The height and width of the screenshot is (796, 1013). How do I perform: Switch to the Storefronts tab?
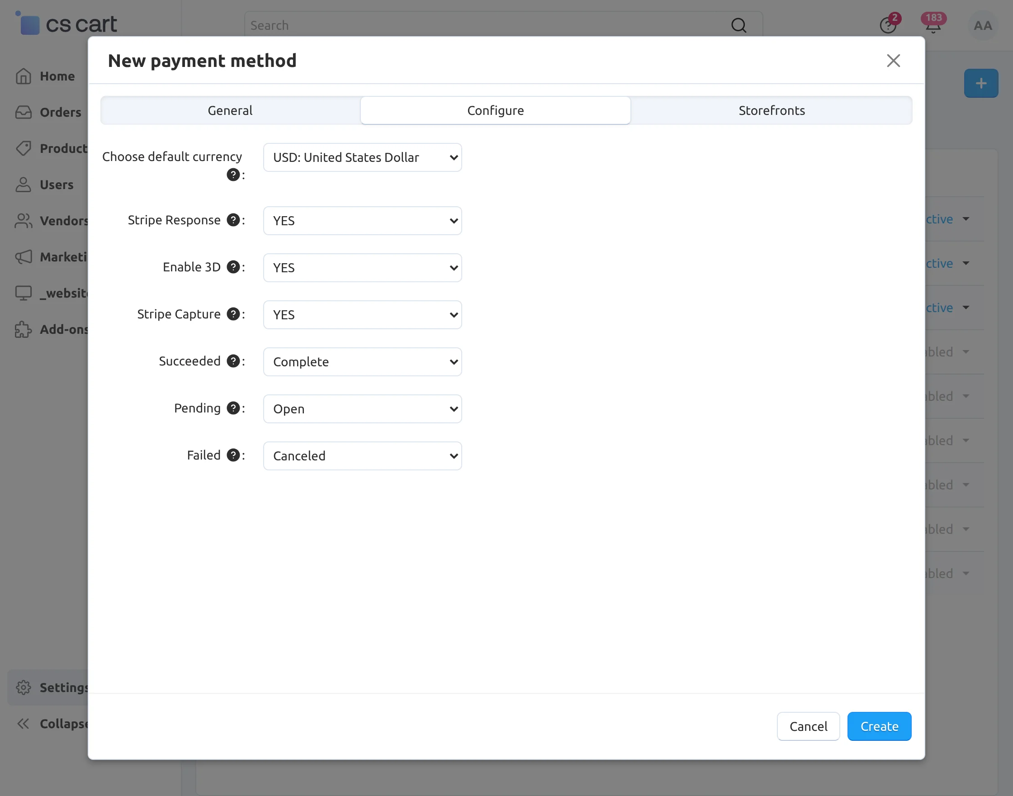coord(772,110)
